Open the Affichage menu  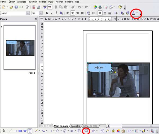(22, 2)
